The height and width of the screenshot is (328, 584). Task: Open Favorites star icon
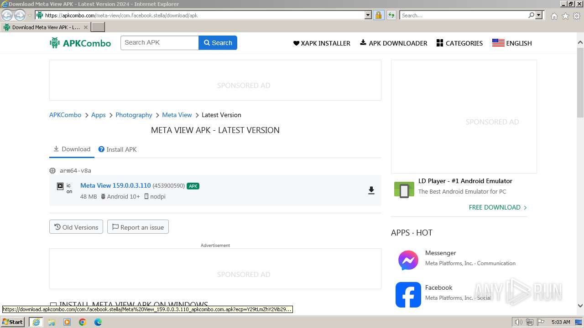coord(565,16)
